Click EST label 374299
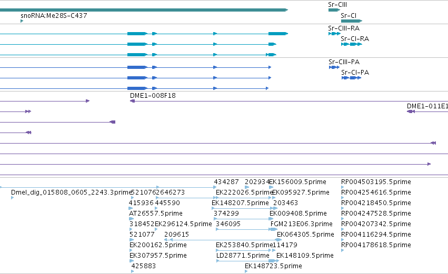The height and width of the screenshot is (274, 448). click(226, 214)
